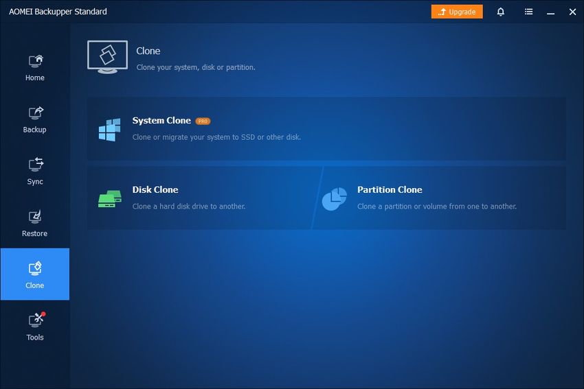The height and width of the screenshot is (389, 584).
Task: Click the orange PRO badge
Action: [x=203, y=121]
